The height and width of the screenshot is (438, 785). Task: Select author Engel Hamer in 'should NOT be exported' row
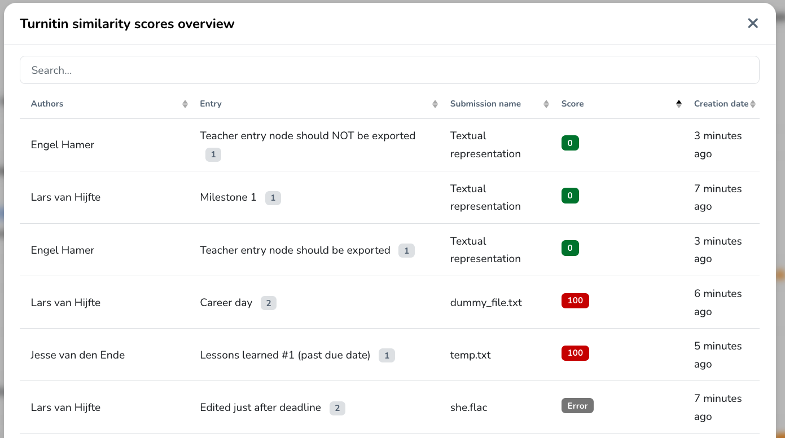[63, 145]
